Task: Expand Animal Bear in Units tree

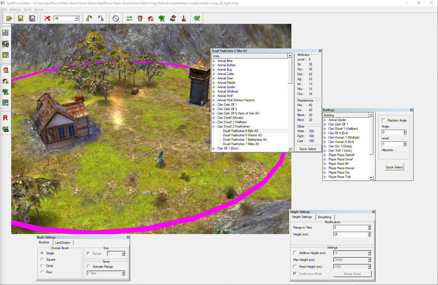Action: [214, 61]
